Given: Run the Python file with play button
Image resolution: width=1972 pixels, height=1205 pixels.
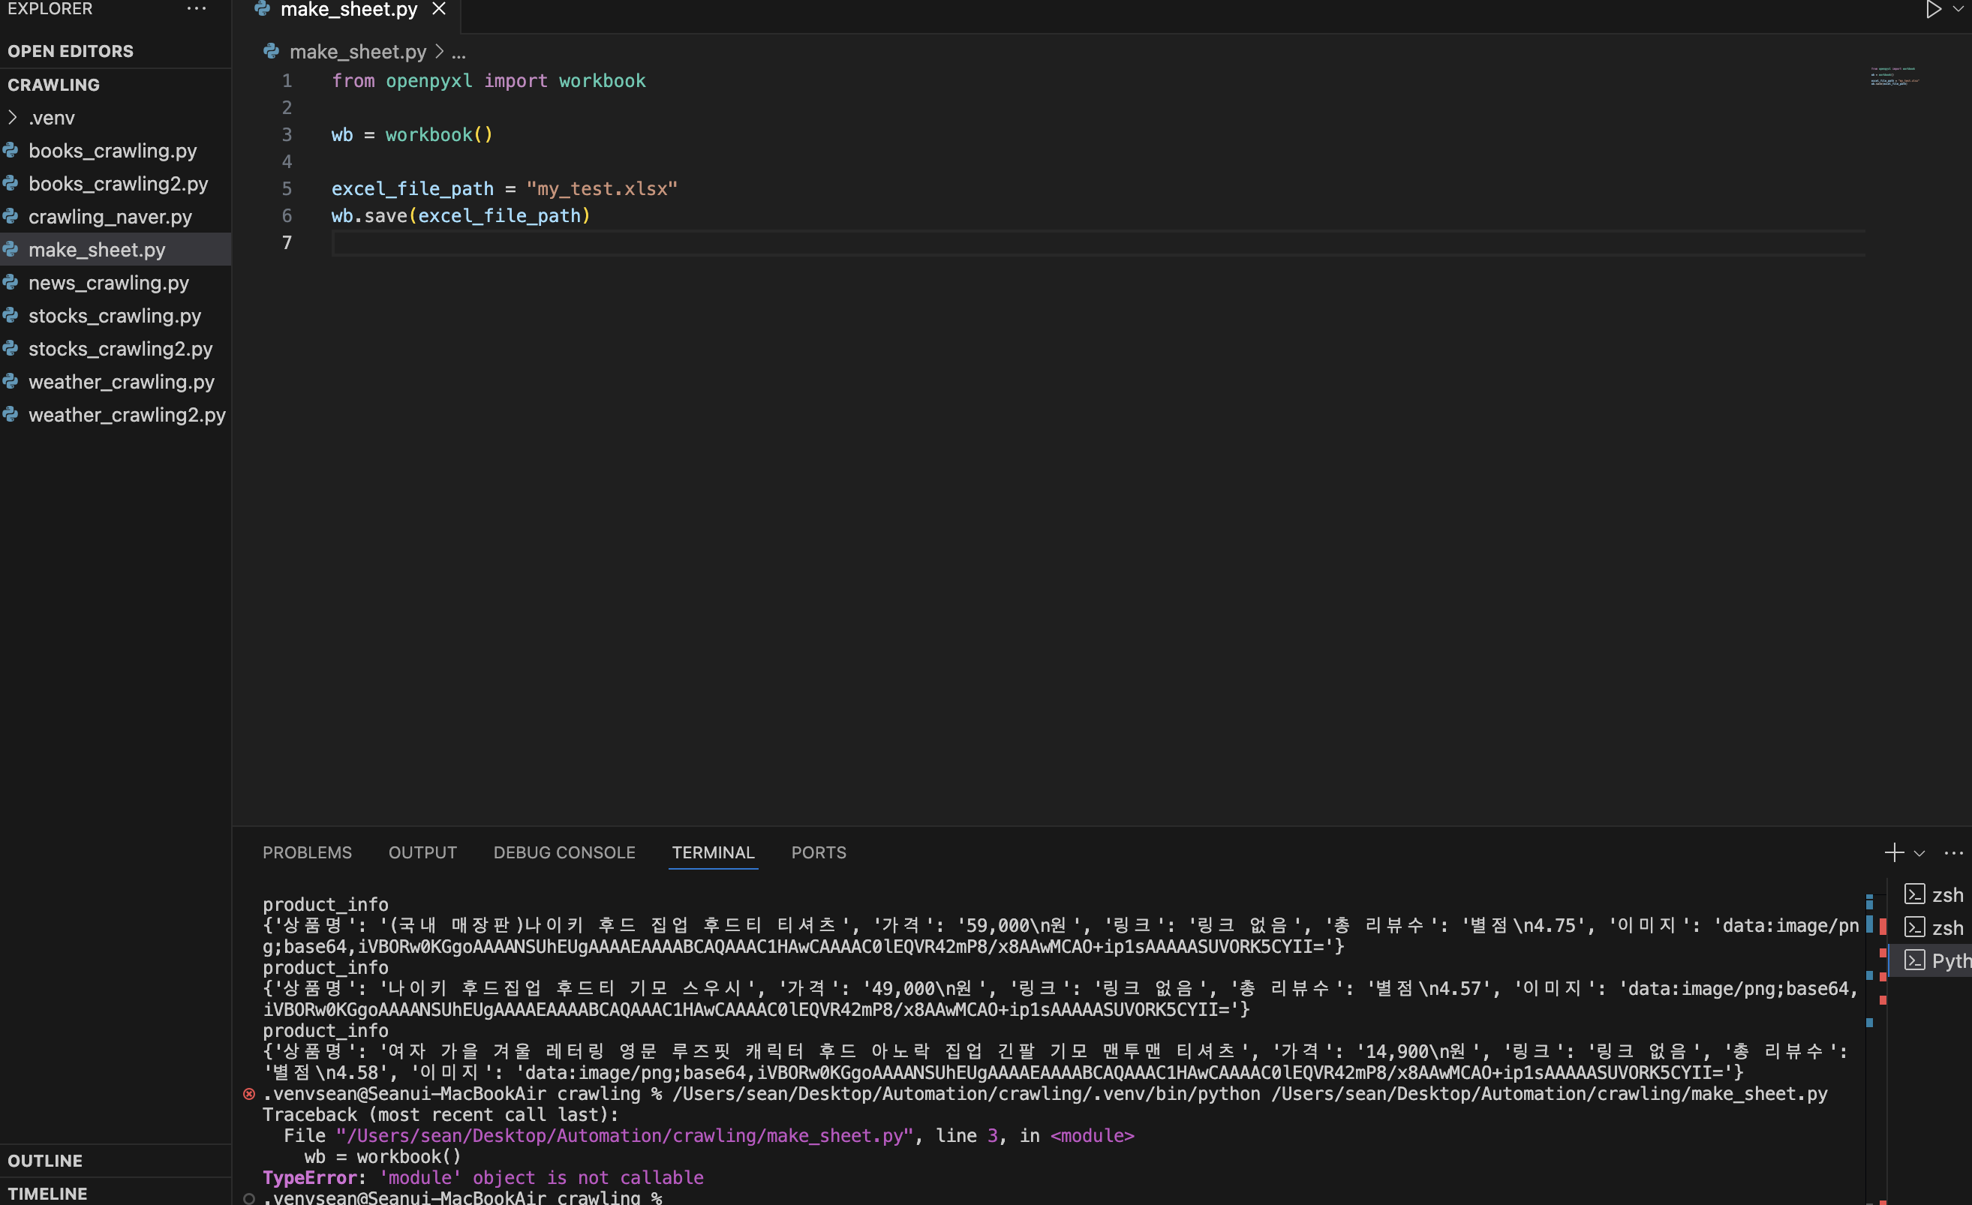Looking at the screenshot, I should click(x=1932, y=10).
